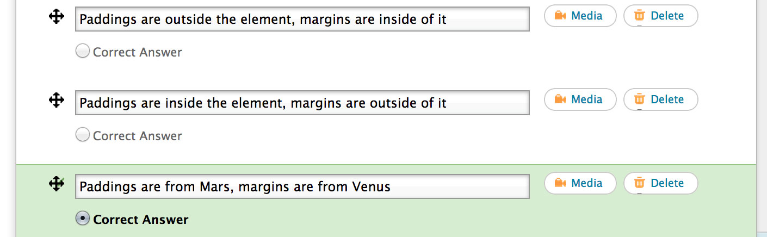The image size is (767, 237).
Task: Focus the 'Paddings are inside the element' answer field
Action: (302, 103)
